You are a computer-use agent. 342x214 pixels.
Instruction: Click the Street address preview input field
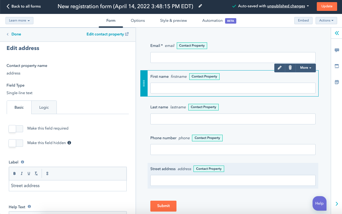coord(233,180)
